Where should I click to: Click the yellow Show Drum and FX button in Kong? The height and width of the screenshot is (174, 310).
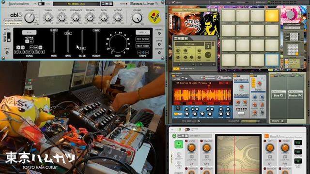176,69
